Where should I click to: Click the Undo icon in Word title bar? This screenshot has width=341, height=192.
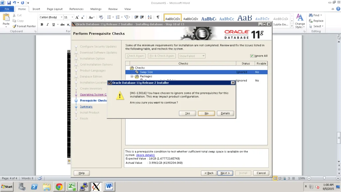14,3
